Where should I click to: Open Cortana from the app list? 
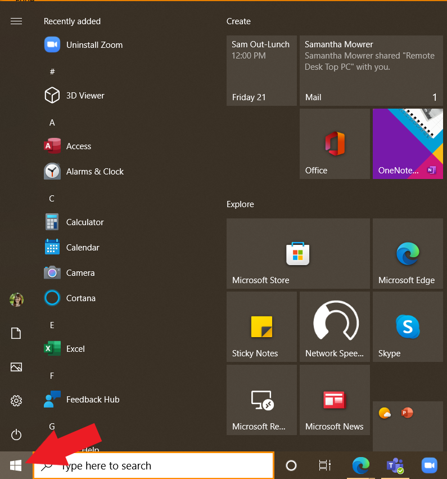pos(70,298)
